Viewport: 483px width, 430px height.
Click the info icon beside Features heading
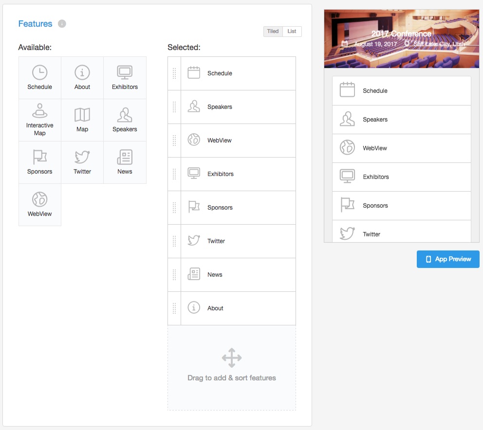(62, 24)
